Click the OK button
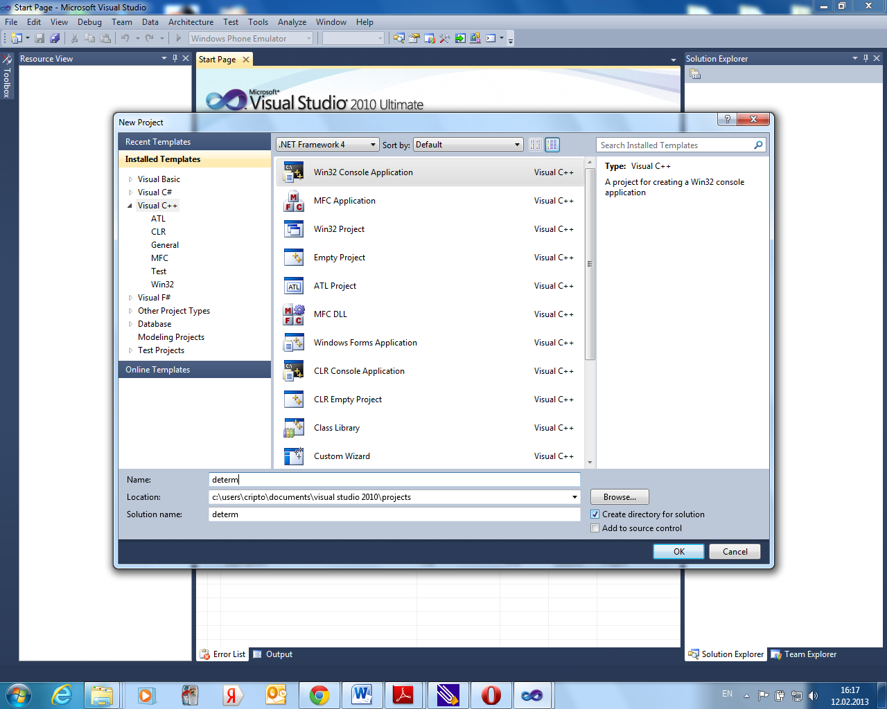The width and height of the screenshot is (887, 709). 679,552
